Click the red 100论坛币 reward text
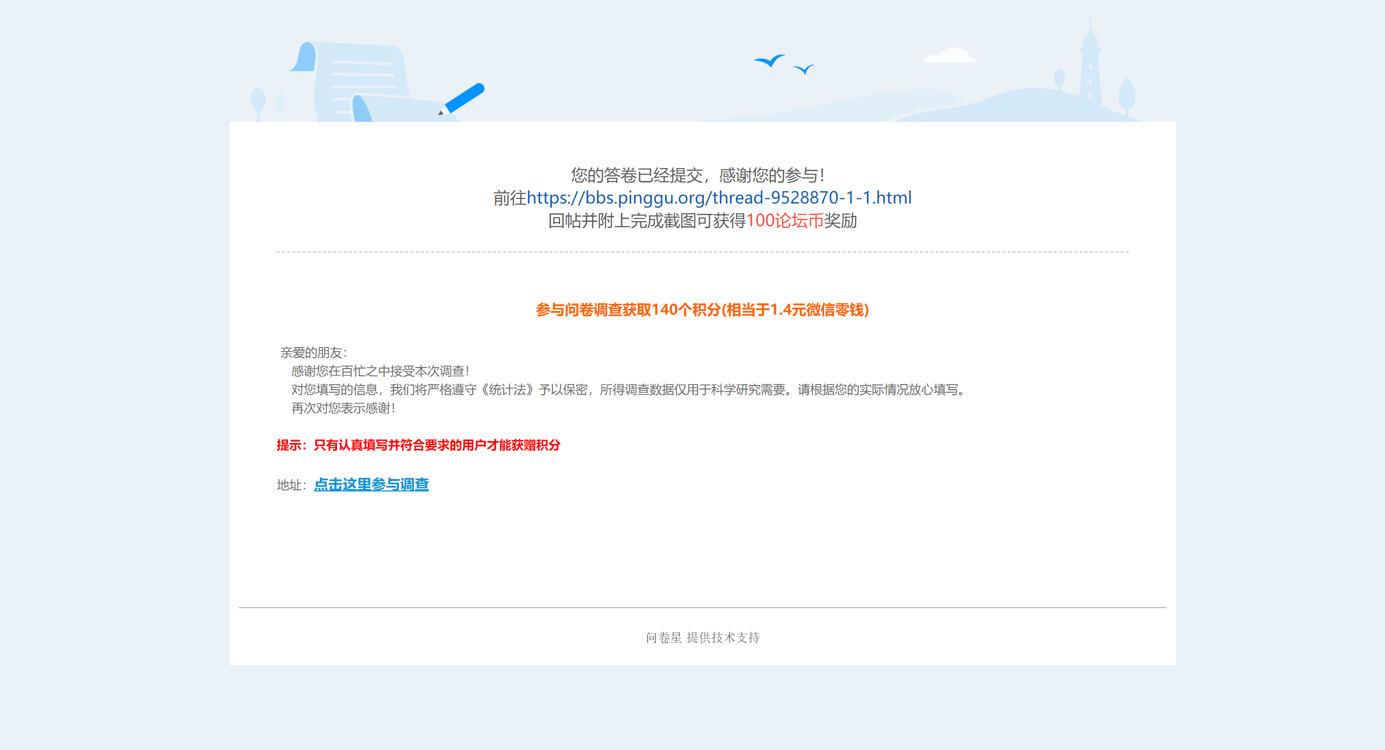The image size is (1385, 750). point(785,221)
